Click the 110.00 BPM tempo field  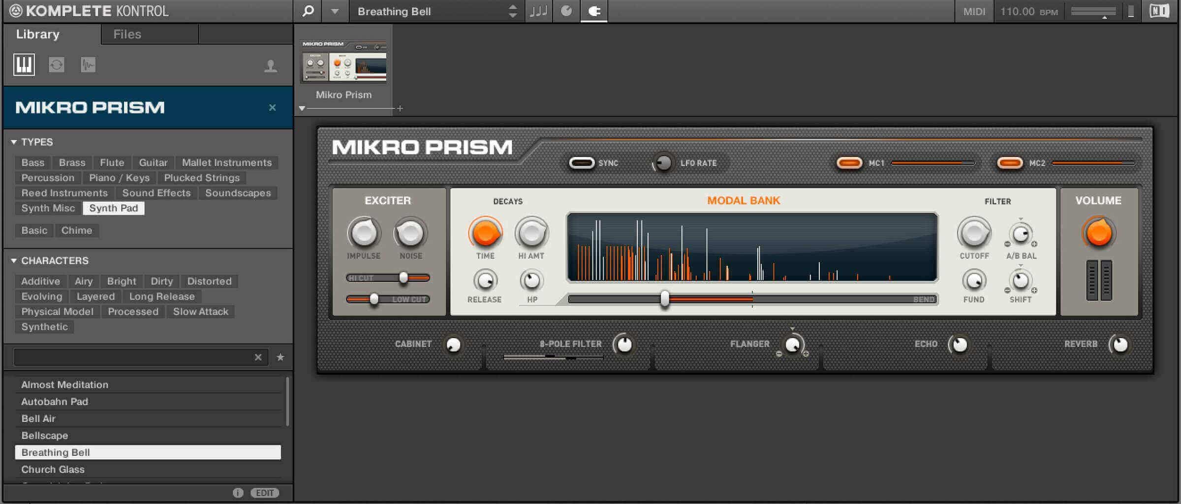[x=1029, y=11]
